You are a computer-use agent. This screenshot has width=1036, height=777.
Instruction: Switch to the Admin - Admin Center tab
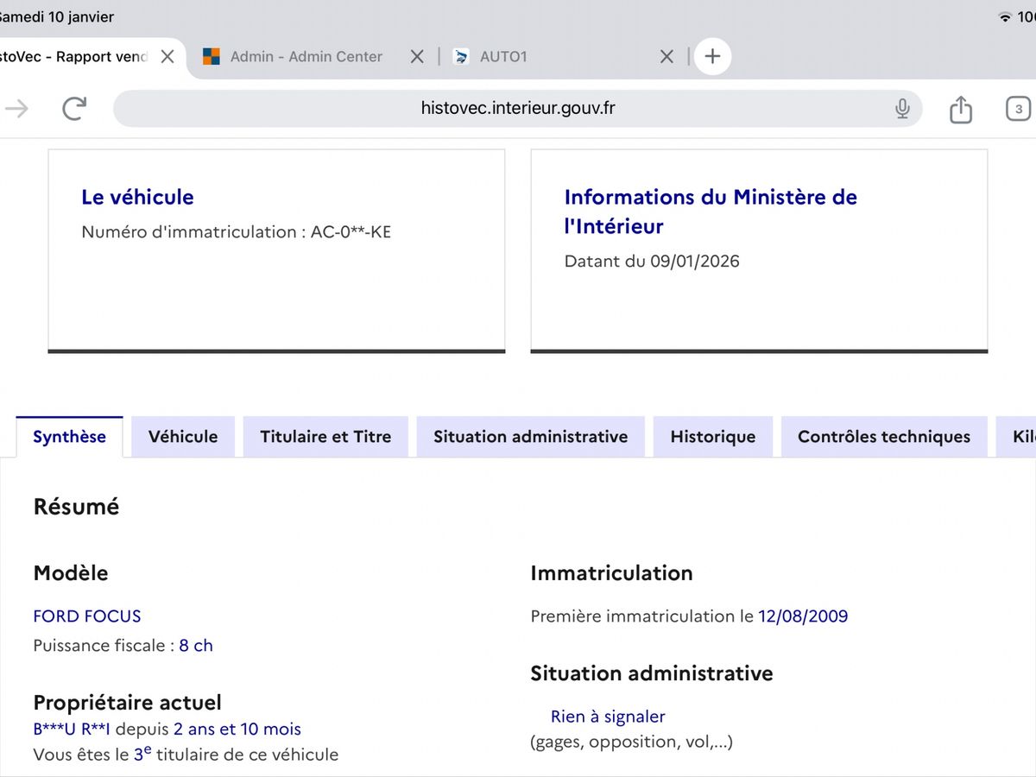pos(305,56)
